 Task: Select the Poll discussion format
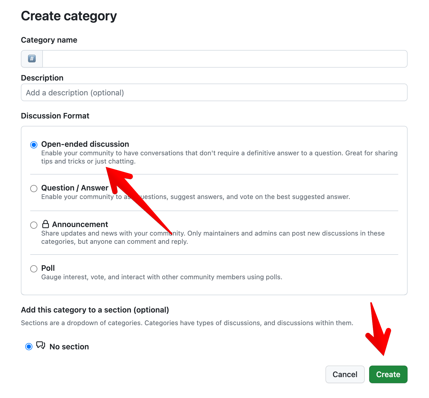(x=34, y=269)
